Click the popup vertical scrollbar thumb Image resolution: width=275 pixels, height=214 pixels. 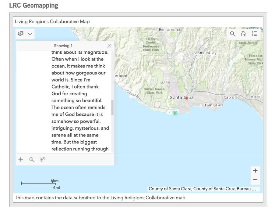pos(112,107)
